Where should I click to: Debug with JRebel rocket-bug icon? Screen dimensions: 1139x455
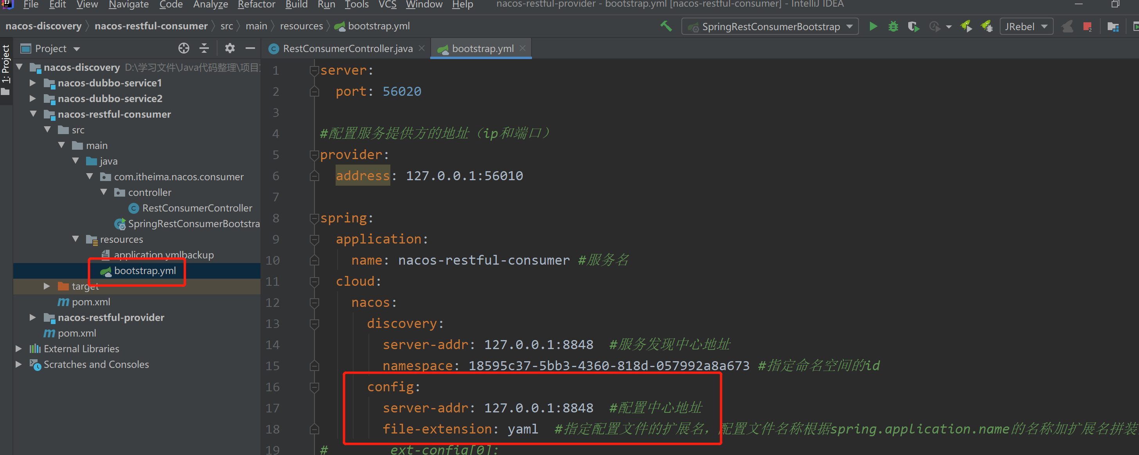[987, 27]
